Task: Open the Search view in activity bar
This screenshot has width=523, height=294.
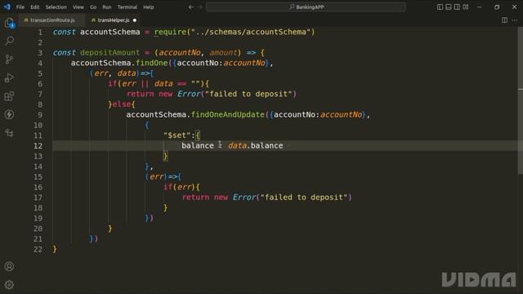Action: click(x=9, y=41)
